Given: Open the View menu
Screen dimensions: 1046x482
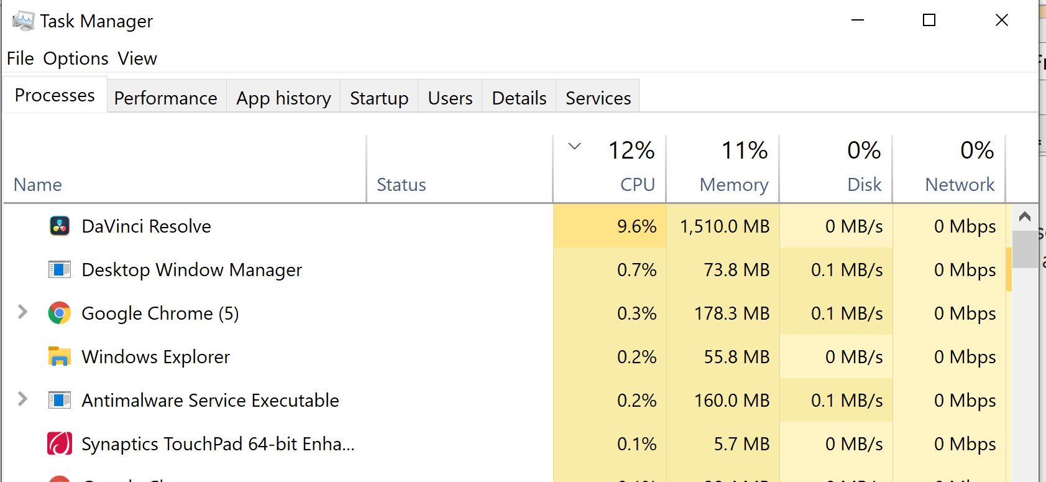Looking at the screenshot, I should coord(137,58).
